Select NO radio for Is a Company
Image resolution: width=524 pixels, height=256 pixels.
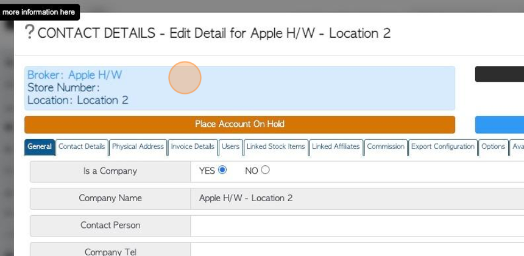[265, 170]
